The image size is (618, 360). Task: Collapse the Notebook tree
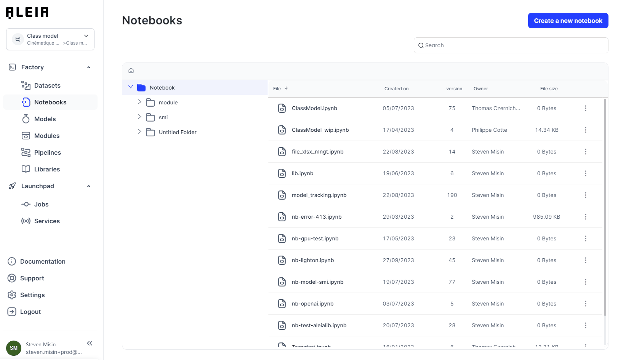click(131, 87)
